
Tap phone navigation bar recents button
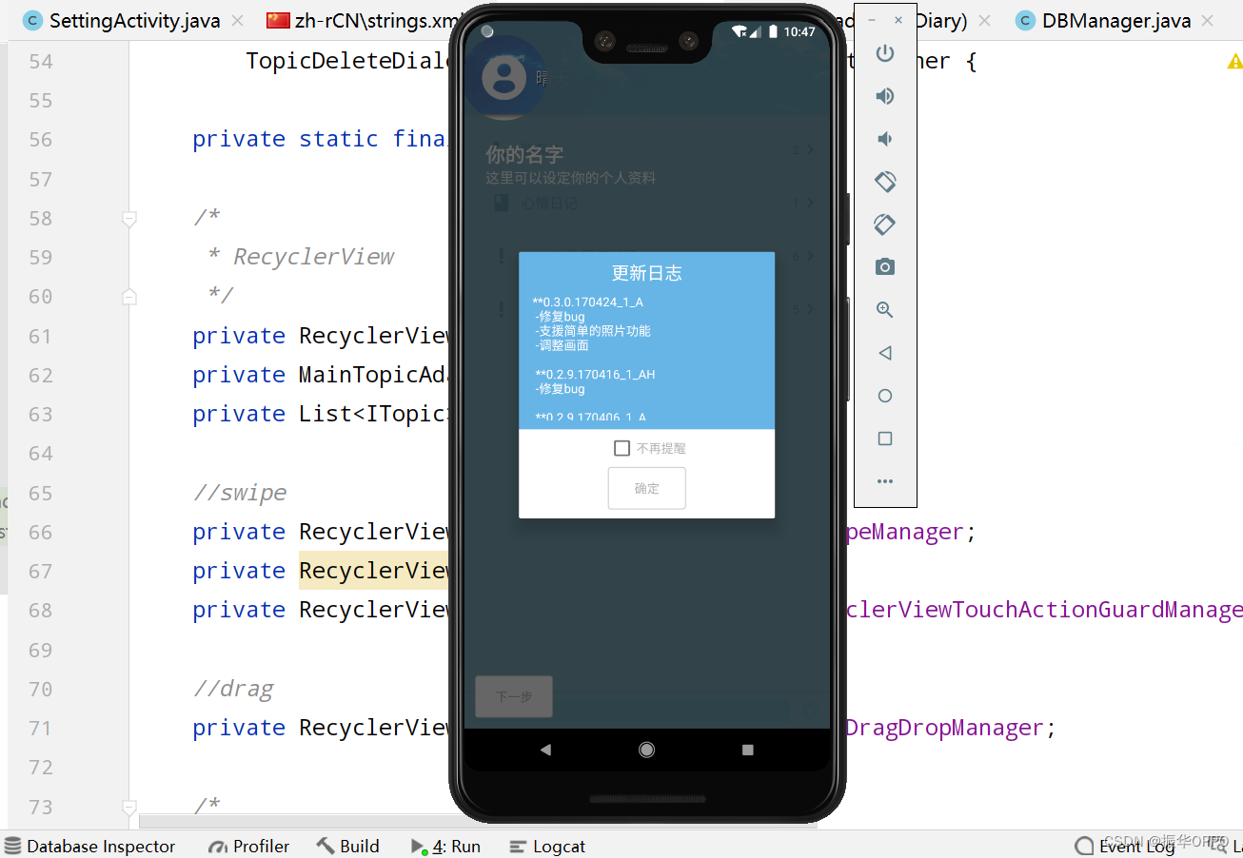pos(748,750)
